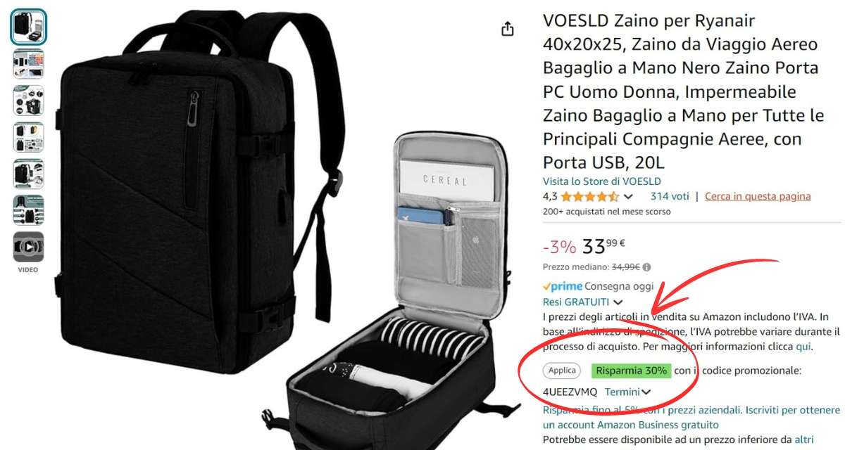
Task: Click the Prime logo
Action: 563,286
